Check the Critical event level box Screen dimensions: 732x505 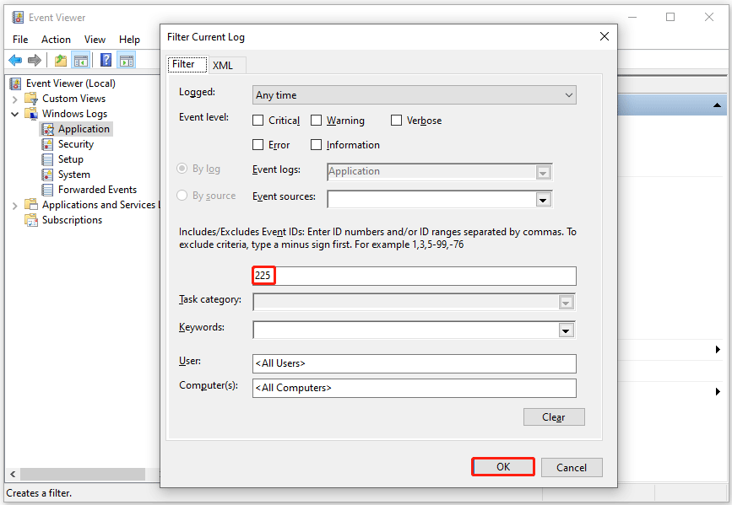[258, 121]
